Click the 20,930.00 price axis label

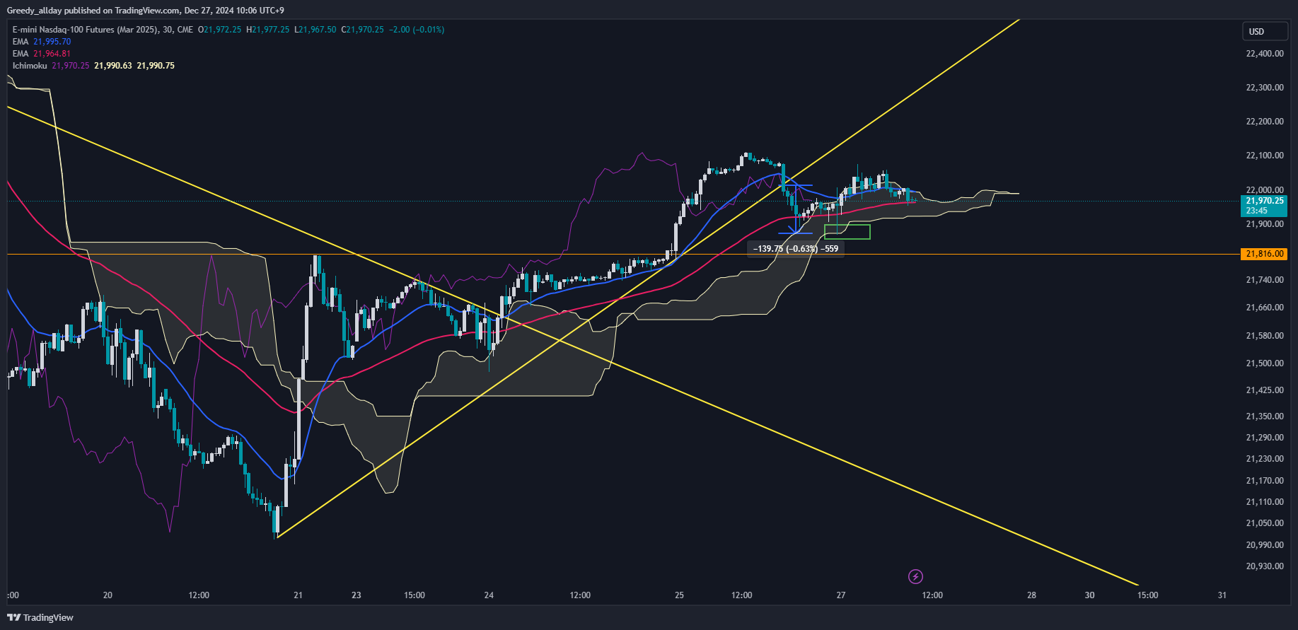point(1265,566)
